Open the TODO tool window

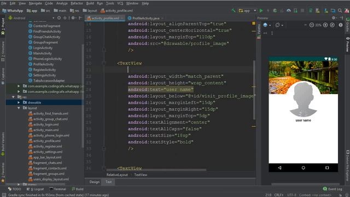pos(15,189)
